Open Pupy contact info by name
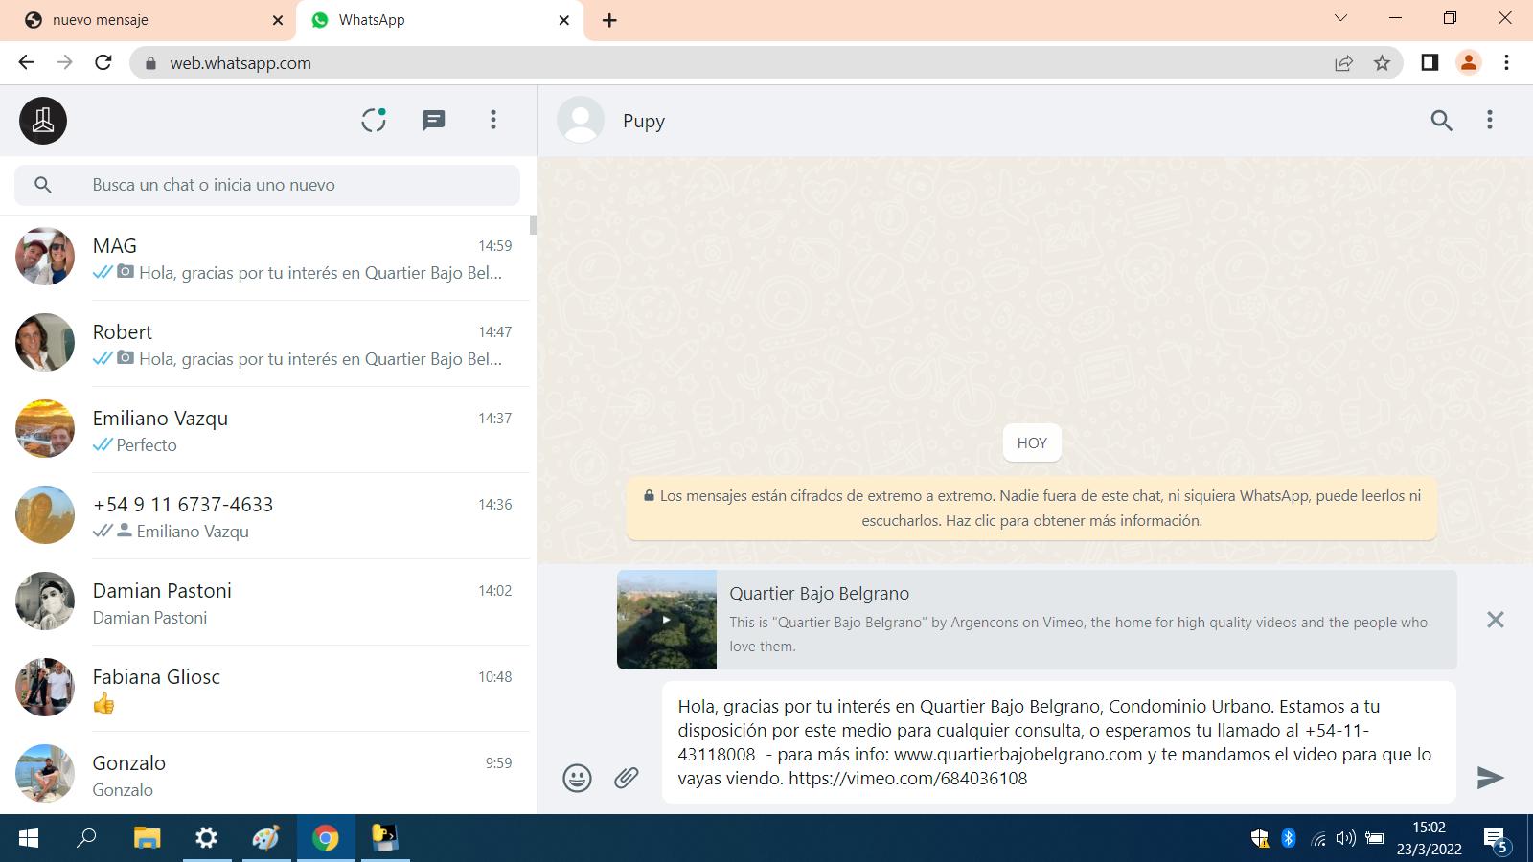This screenshot has height=862, width=1533. click(644, 121)
